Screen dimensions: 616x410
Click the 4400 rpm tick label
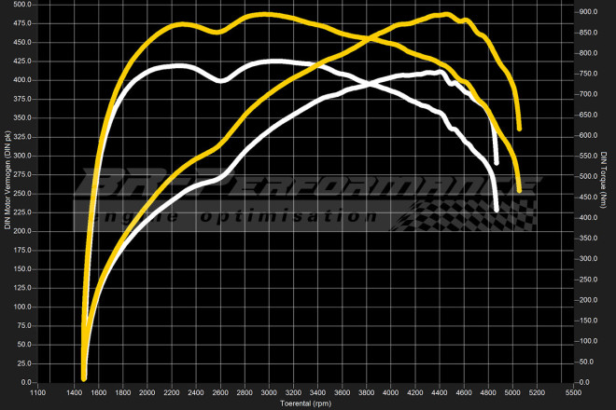point(440,393)
